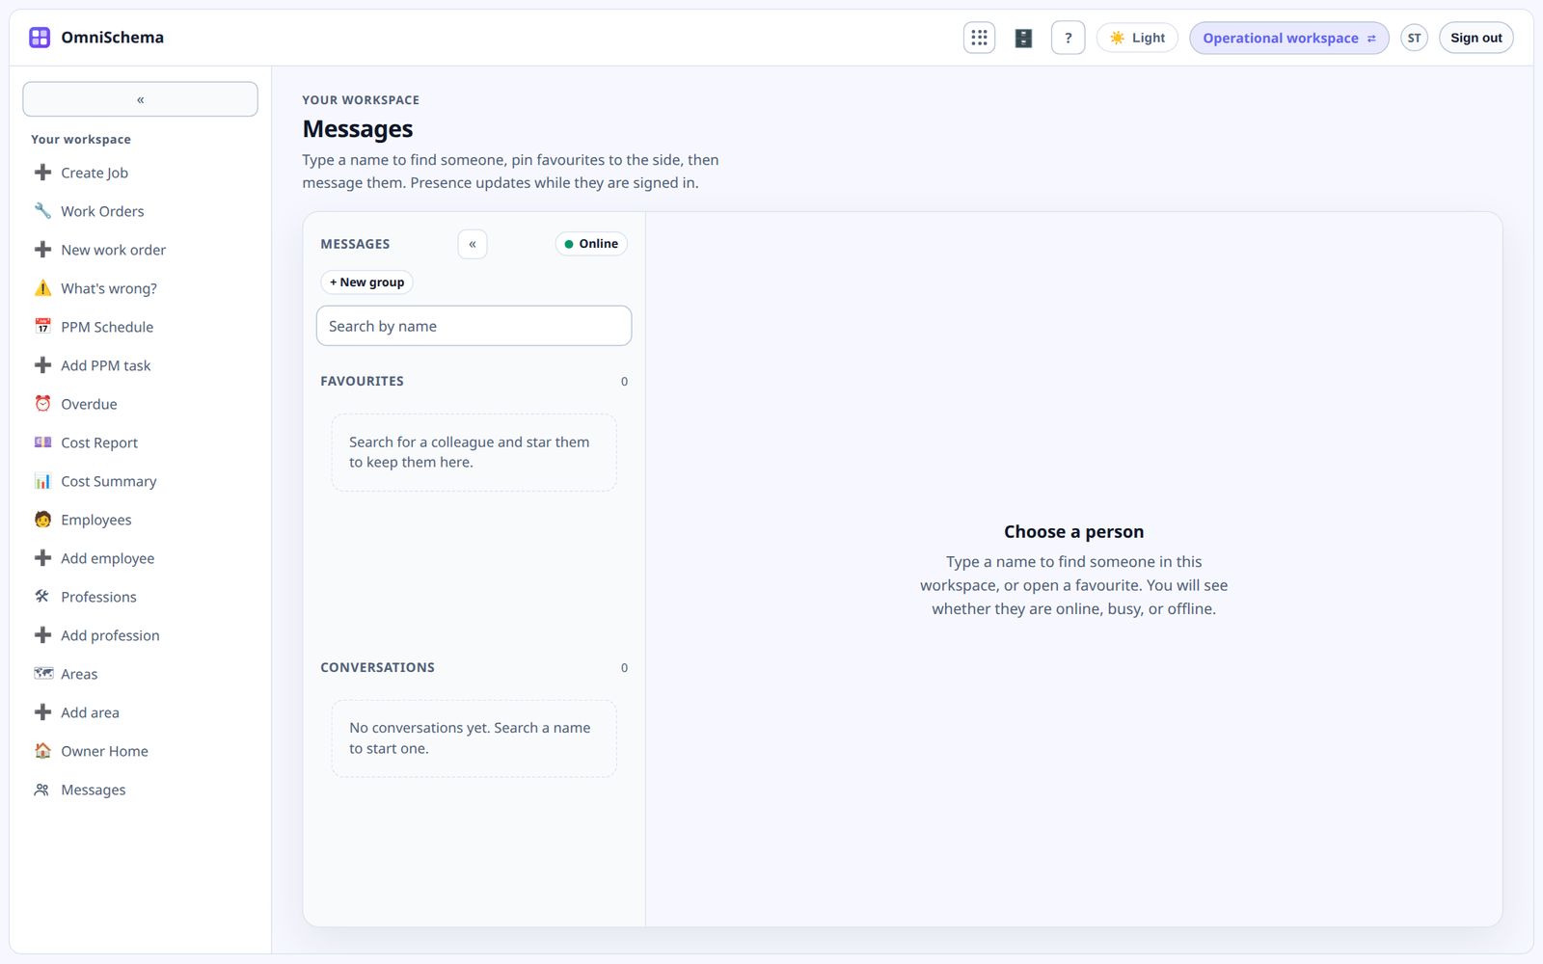The image size is (1543, 964).
Task: Open the Online presence status pill
Action: pos(591,244)
